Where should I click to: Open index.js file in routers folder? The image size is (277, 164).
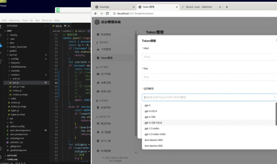tap(17, 90)
